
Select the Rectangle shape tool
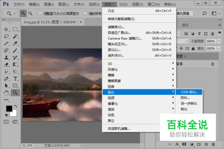[15, 85]
